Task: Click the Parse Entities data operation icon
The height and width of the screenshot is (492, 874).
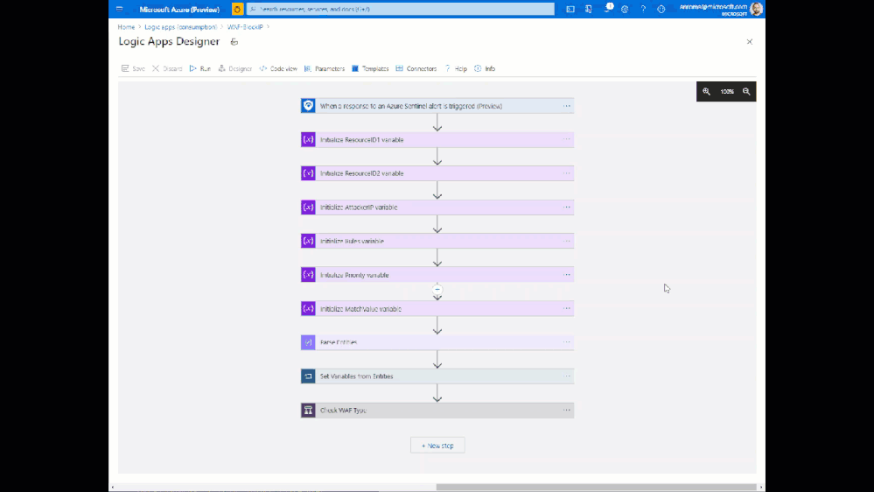Action: point(308,342)
